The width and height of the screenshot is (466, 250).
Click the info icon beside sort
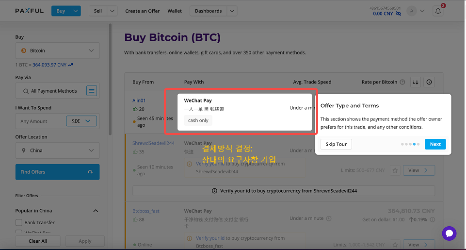pos(429,82)
